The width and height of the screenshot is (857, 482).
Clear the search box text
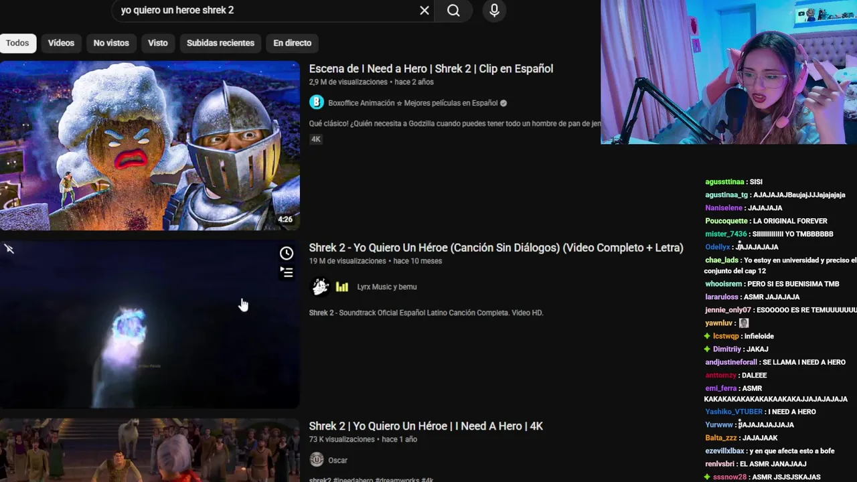pyautogui.click(x=424, y=10)
